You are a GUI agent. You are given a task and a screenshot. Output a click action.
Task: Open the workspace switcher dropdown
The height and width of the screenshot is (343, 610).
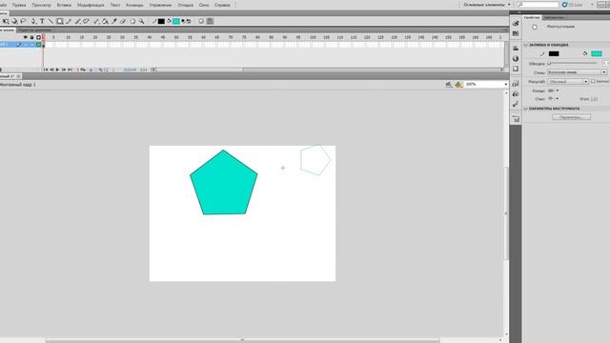pos(487,5)
